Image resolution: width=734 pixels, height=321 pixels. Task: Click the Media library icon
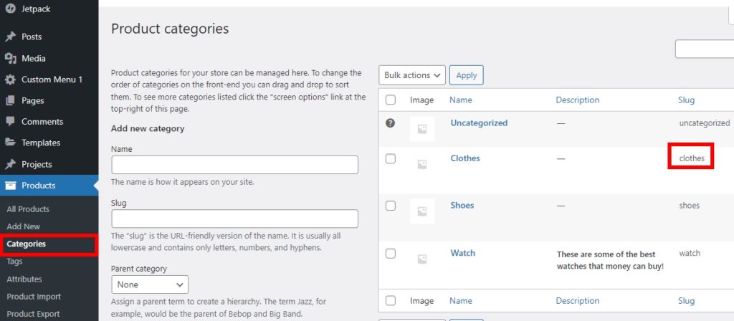click(10, 58)
